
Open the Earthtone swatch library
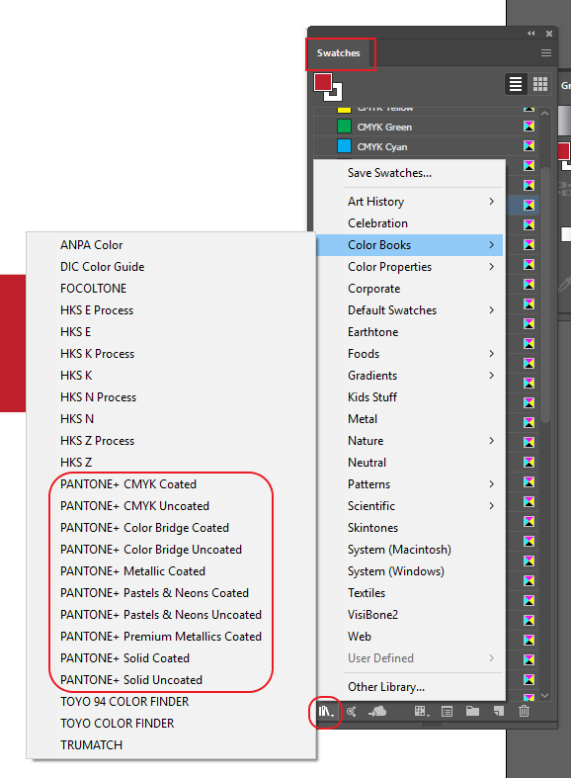(x=410, y=332)
